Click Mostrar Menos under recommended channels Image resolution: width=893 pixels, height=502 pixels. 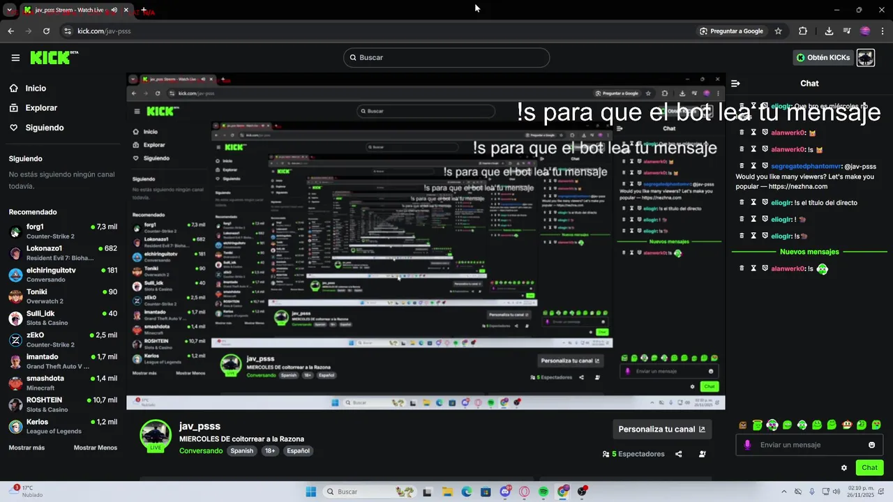[96, 448]
